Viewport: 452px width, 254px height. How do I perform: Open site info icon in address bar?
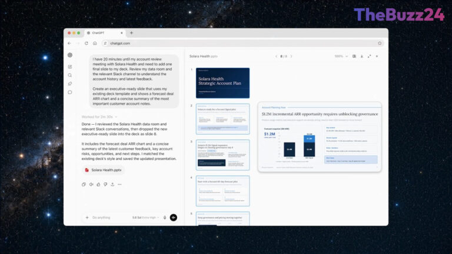[x=105, y=43]
